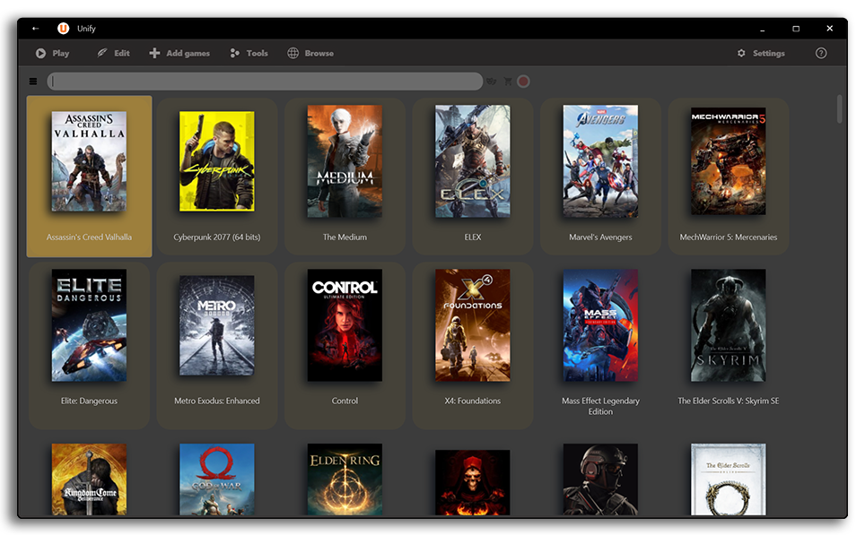865x535 pixels.
Task: Open the Tools menu
Action: pyautogui.click(x=249, y=54)
